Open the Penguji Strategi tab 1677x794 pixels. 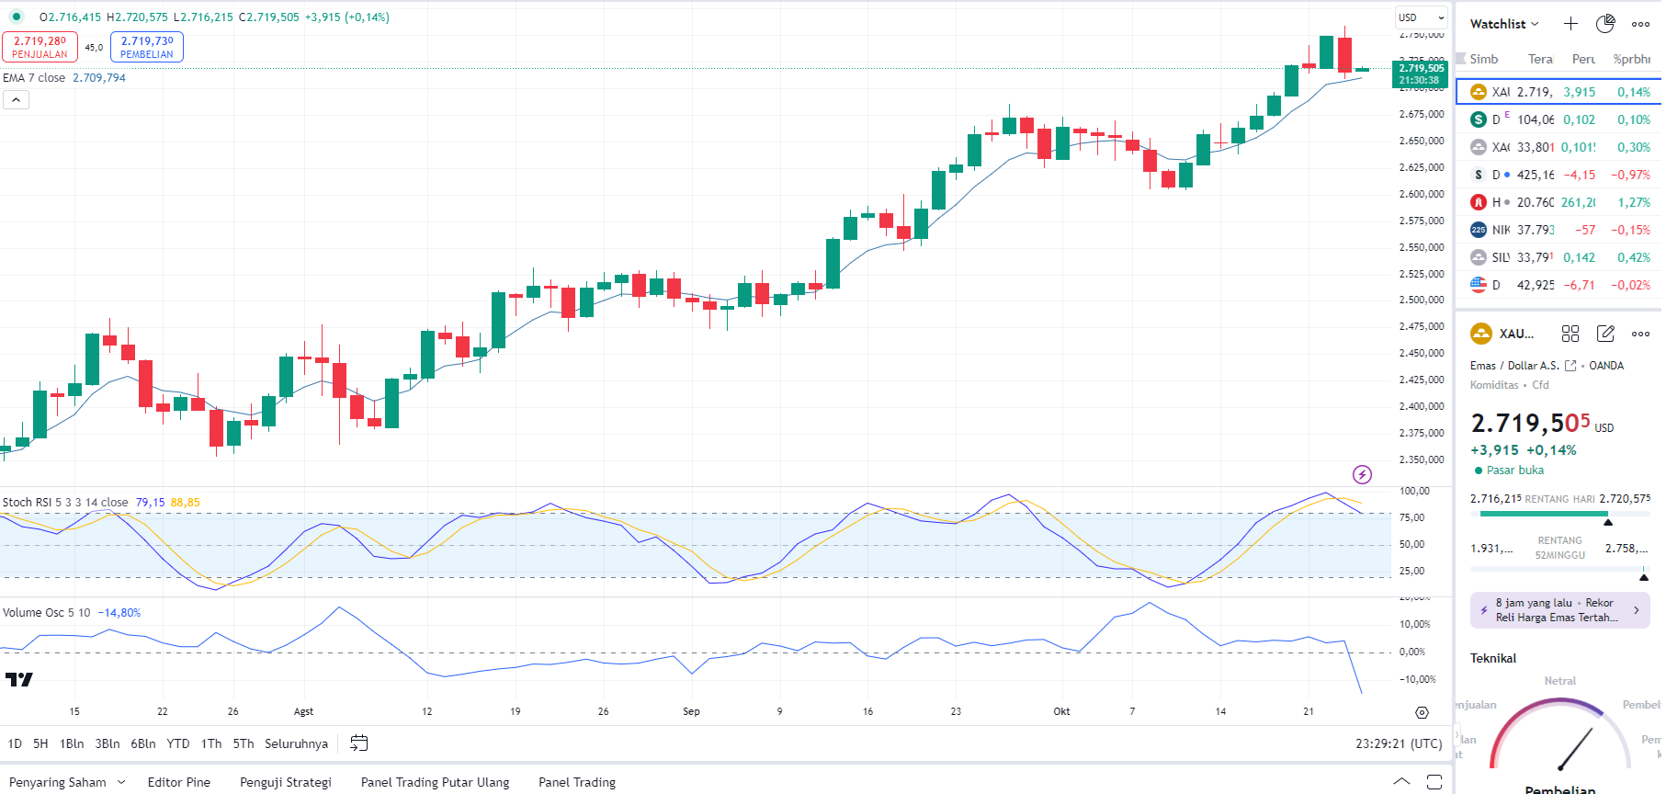(x=286, y=782)
